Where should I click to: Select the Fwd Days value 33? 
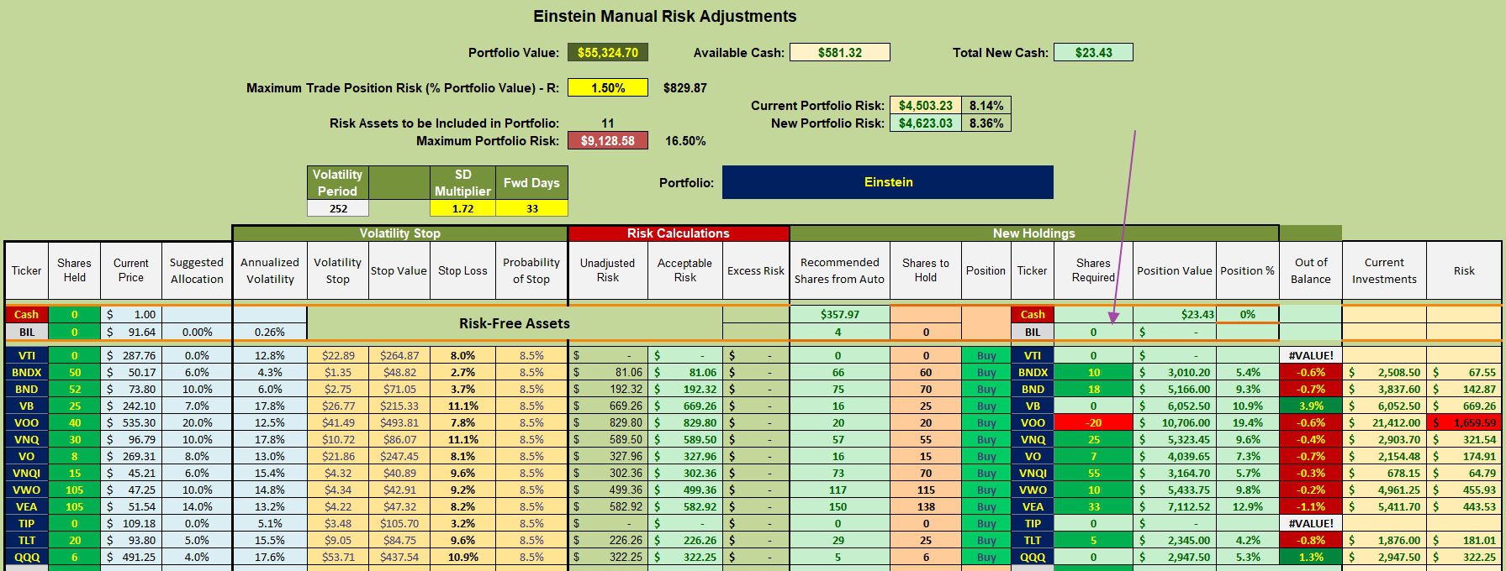click(x=531, y=208)
